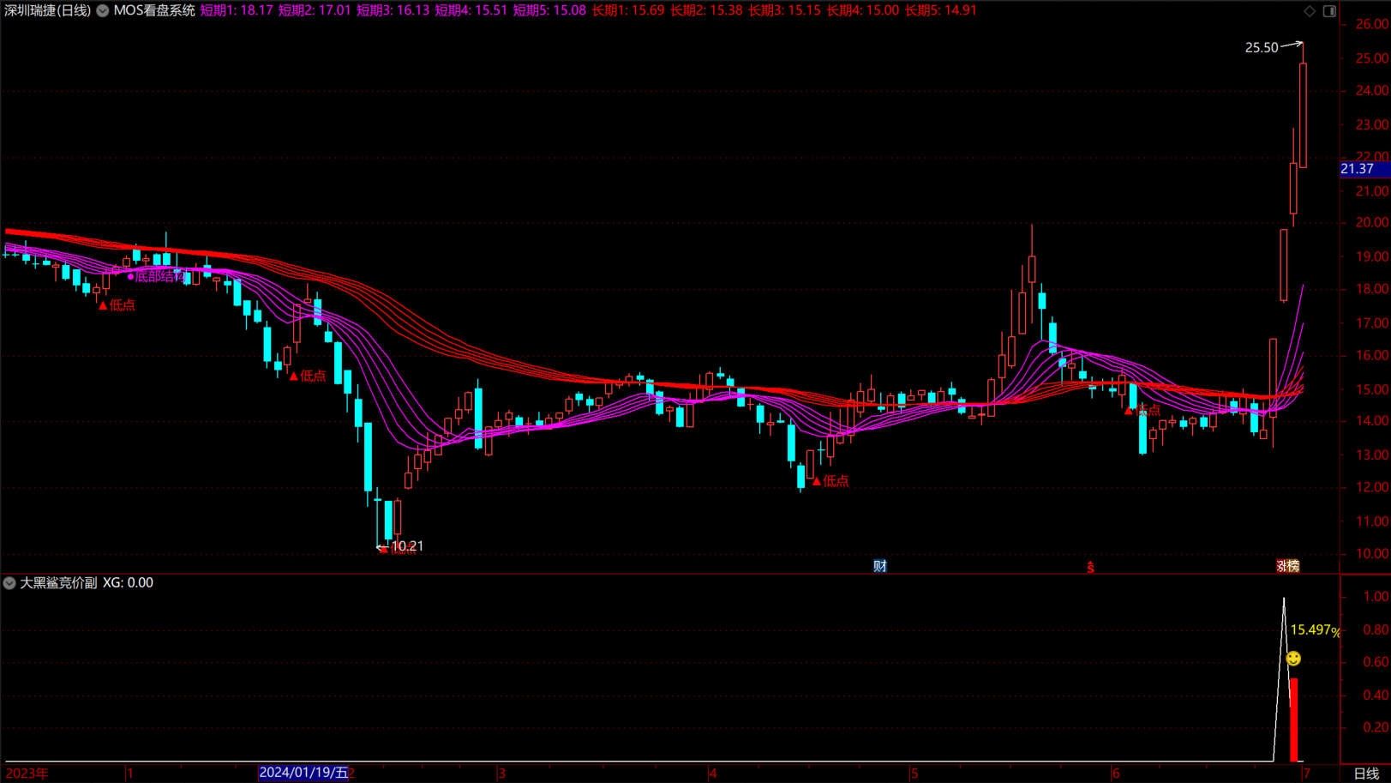Click the 大黑鲨竞价副 sub-indicator name
Image resolution: width=1391 pixels, height=783 pixels.
(58, 583)
